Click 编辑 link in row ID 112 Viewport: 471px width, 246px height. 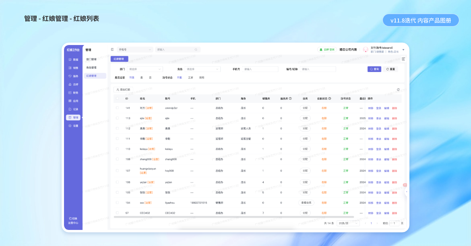[386, 129]
